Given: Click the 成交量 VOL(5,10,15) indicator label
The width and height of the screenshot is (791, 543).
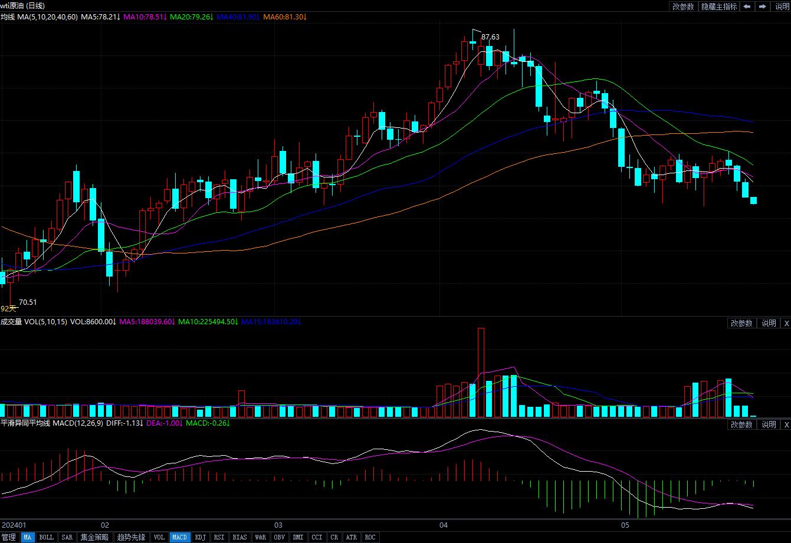Looking at the screenshot, I should tap(34, 322).
